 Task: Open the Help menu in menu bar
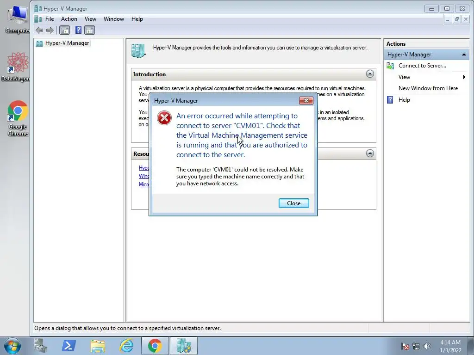point(137,18)
